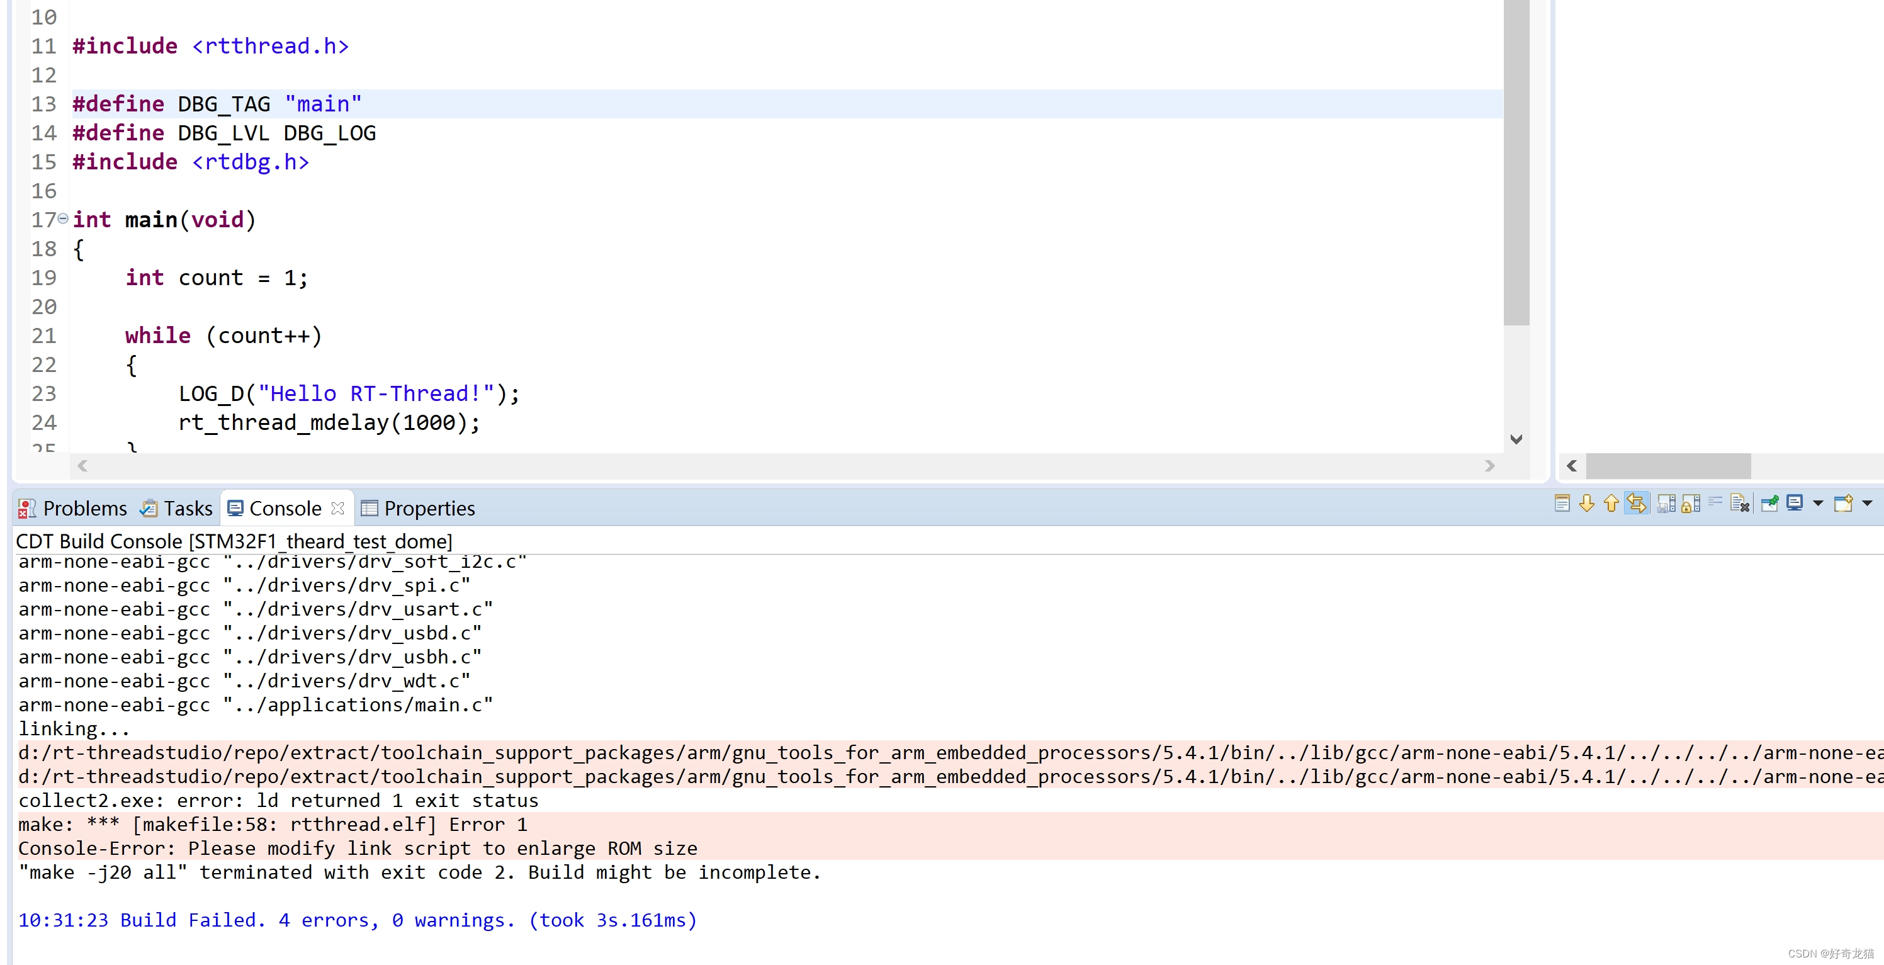Collapse the main function fold marker

(63, 218)
